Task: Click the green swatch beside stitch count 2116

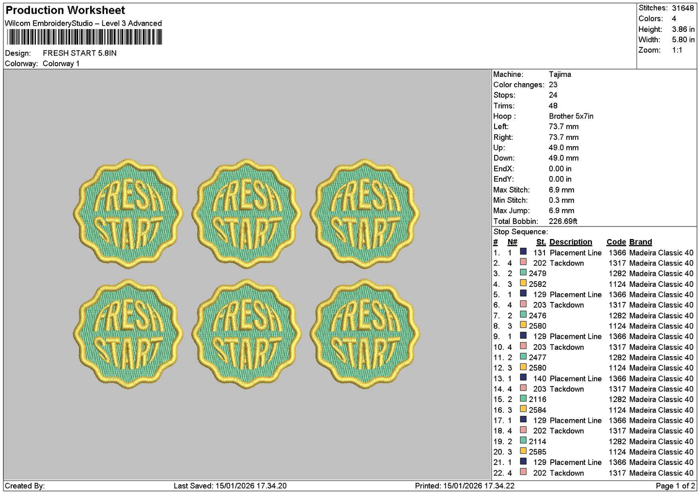Action: coord(523,399)
